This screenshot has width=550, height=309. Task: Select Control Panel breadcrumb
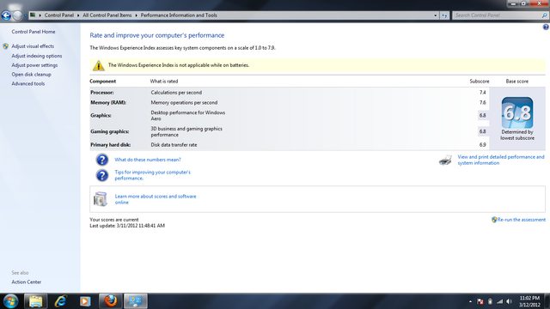[59, 15]
